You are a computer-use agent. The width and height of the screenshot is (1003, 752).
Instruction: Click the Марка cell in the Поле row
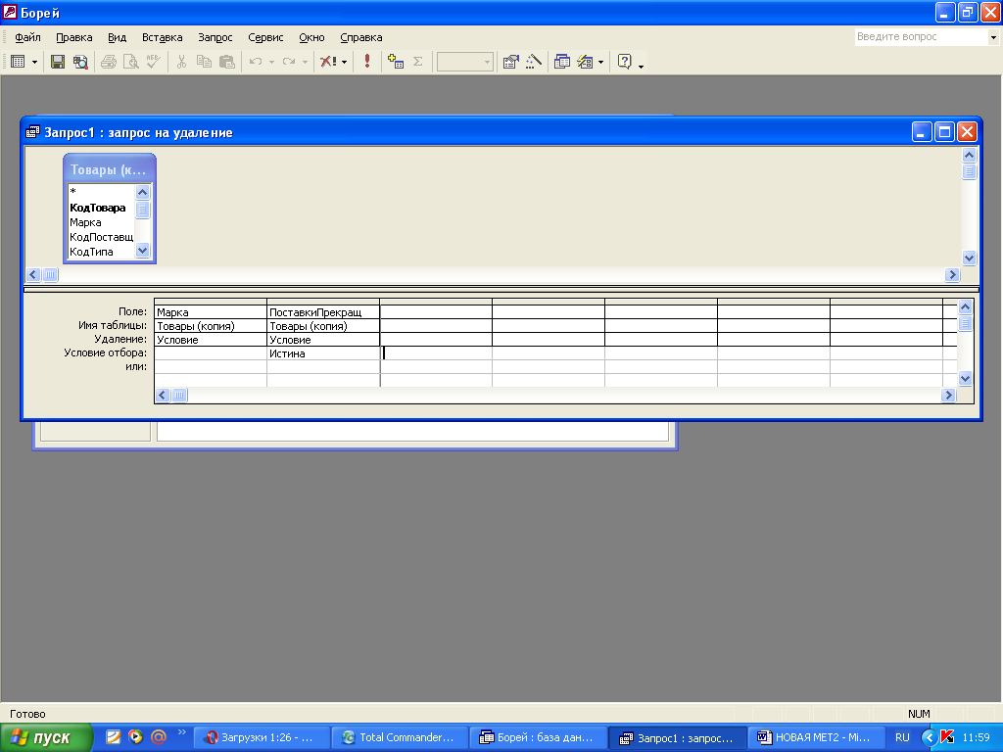tap(211, 312)
